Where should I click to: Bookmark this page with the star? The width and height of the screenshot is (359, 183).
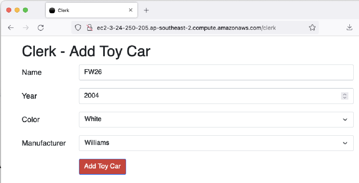312,28
